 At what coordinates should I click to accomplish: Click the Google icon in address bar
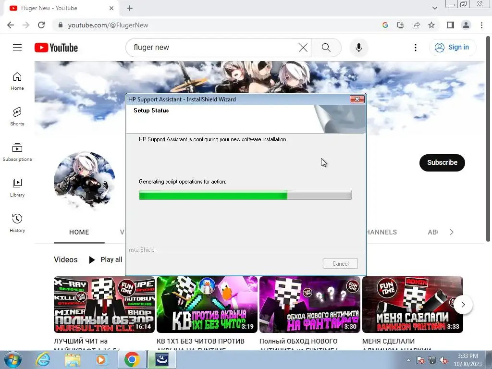click(x=385, y=25)
